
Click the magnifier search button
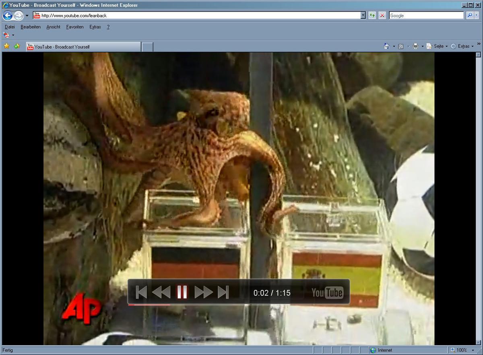[x=470, y=15]
